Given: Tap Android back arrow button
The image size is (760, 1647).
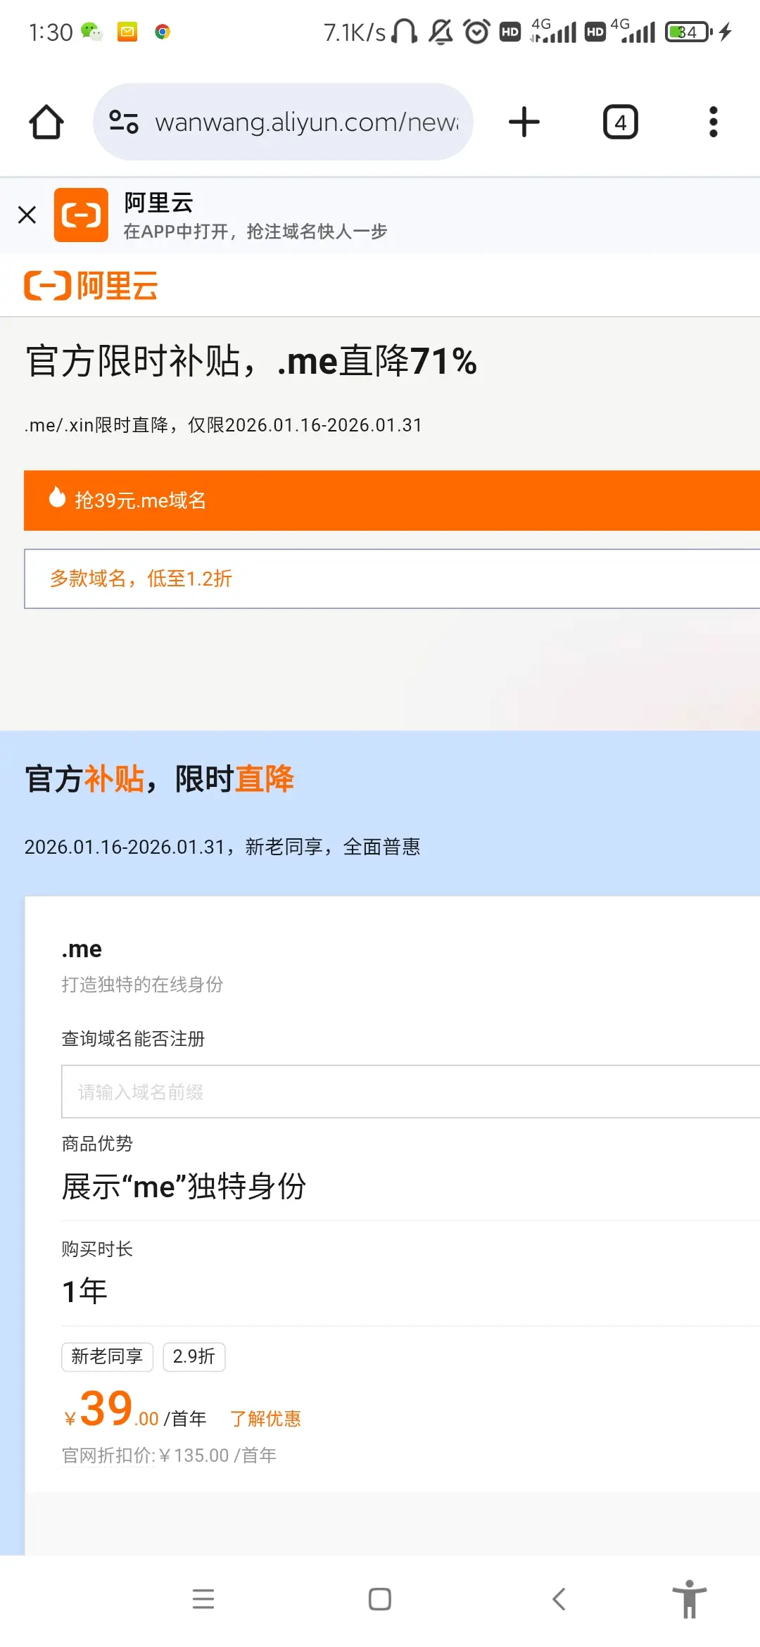Looking at the screenshot, I should pos(559,1599).
